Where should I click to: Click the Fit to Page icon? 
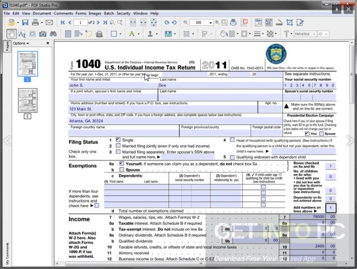coord(154,22)
